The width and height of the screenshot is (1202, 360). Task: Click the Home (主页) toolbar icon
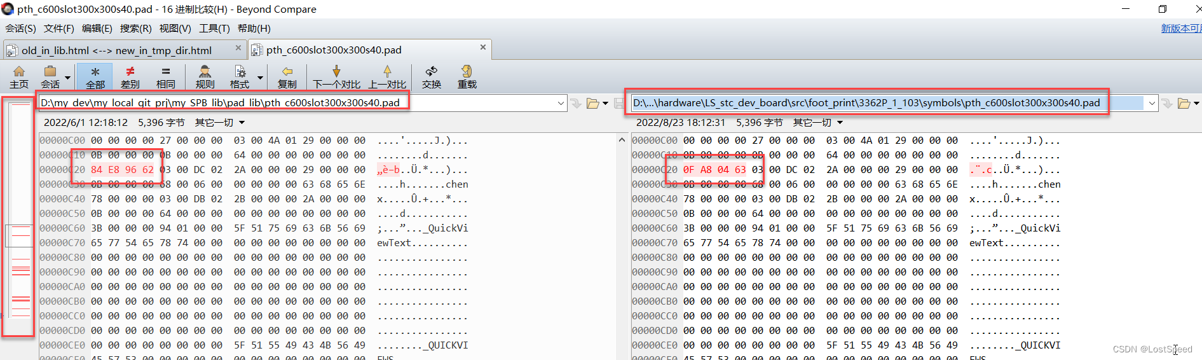pos(19,77)
